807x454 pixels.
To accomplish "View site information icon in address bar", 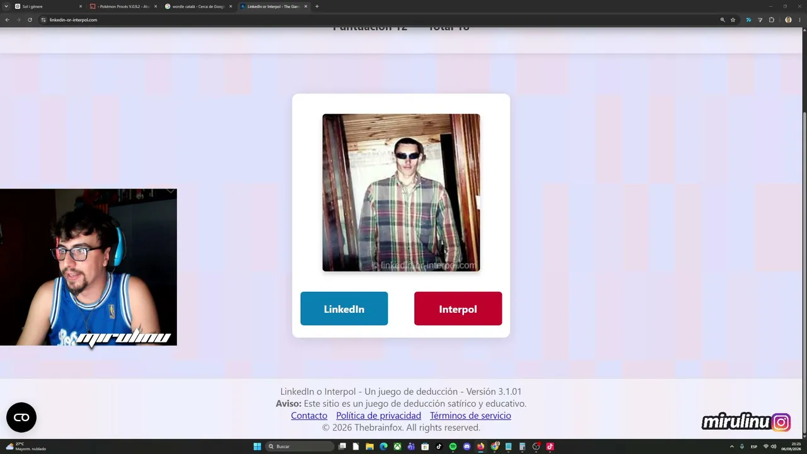I will tap(44, 20).
